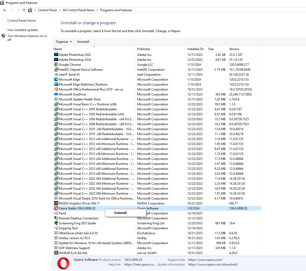Expand chevron before Control Panel breadcrumb
The image size is (306, 271).
[35, 10]
